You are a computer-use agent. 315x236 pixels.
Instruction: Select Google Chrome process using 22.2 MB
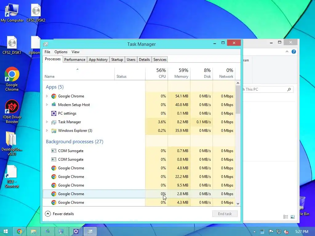(x=139, y=177)
